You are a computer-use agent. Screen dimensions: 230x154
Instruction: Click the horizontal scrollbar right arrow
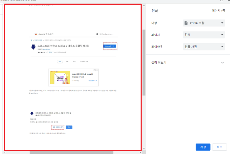tap(140, 152)
